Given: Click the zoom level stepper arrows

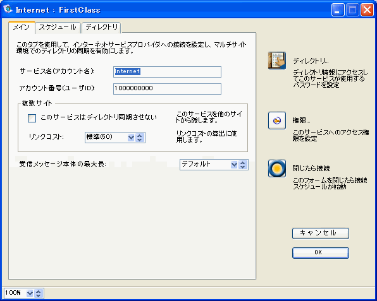Looking at the screenshot, I should [x=39, y=293].
